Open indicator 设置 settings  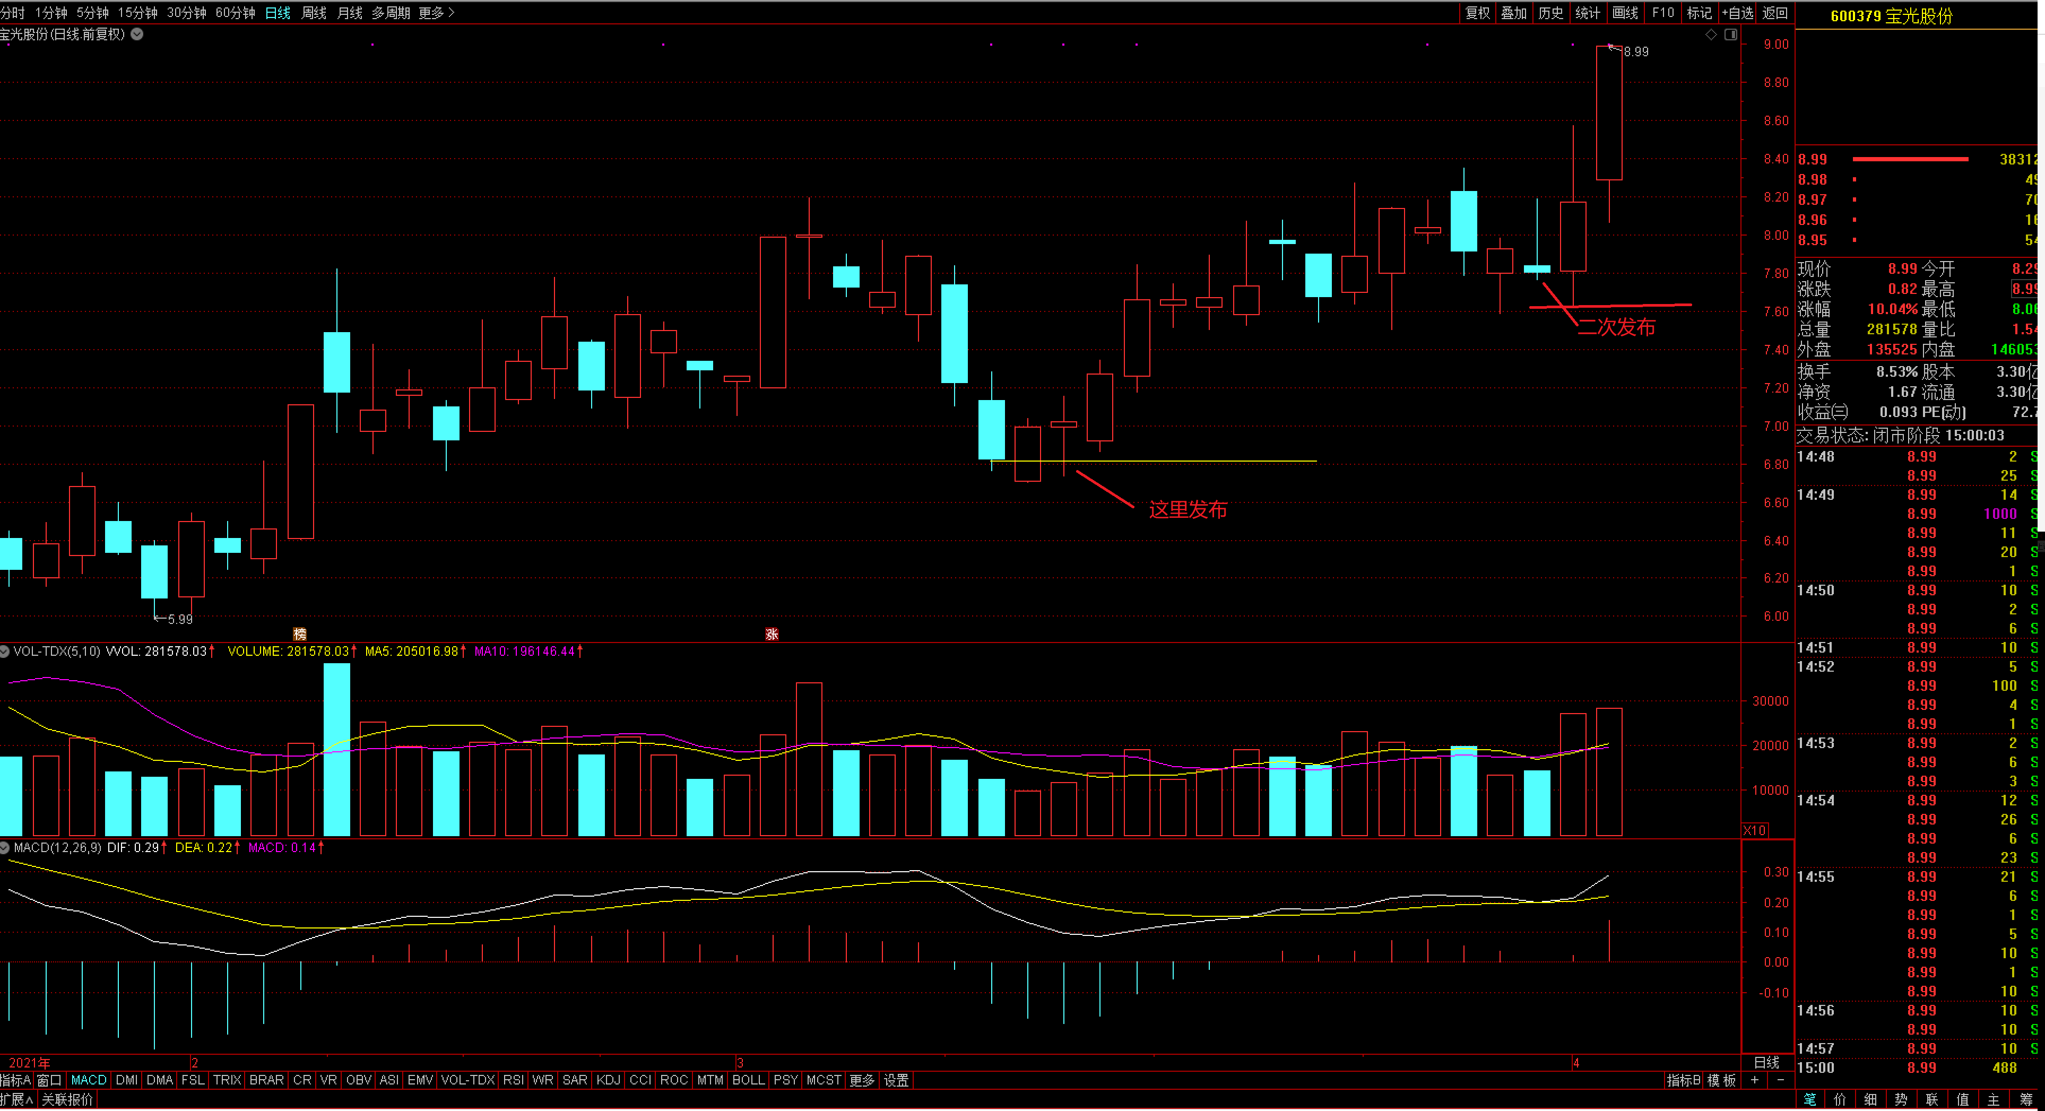[x=897, y=1081]
